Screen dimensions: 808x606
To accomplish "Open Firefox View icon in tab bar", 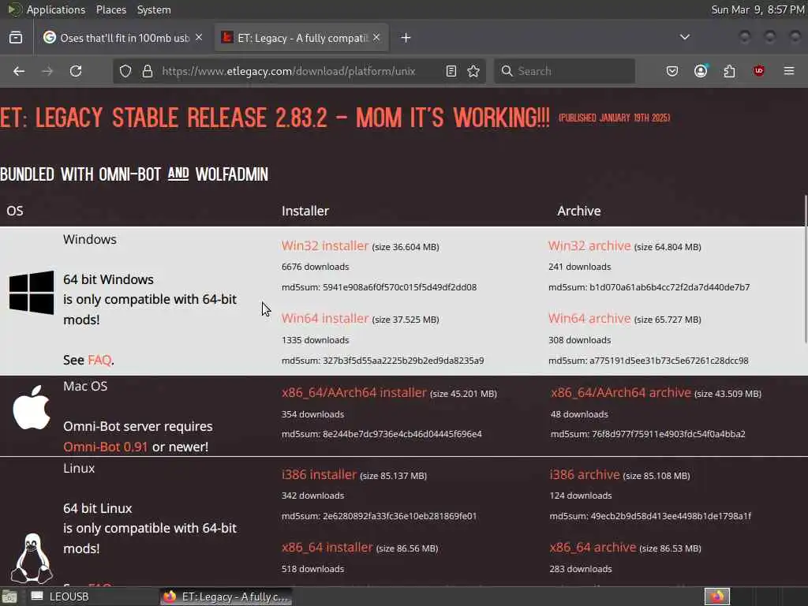I will (x=16, y=38).
